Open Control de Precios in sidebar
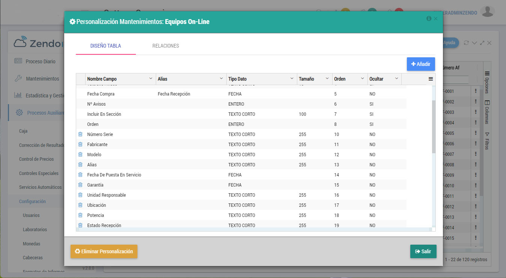This screenshot has height=278, width=506. (x=36, y=159)
